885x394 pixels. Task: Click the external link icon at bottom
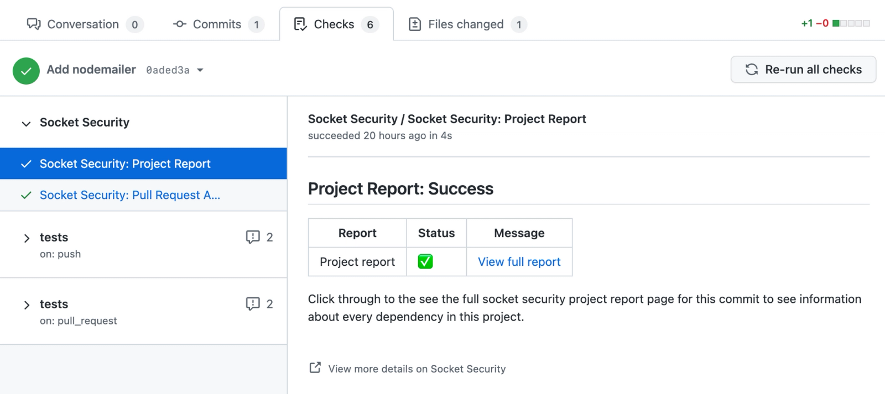[315, 367]
